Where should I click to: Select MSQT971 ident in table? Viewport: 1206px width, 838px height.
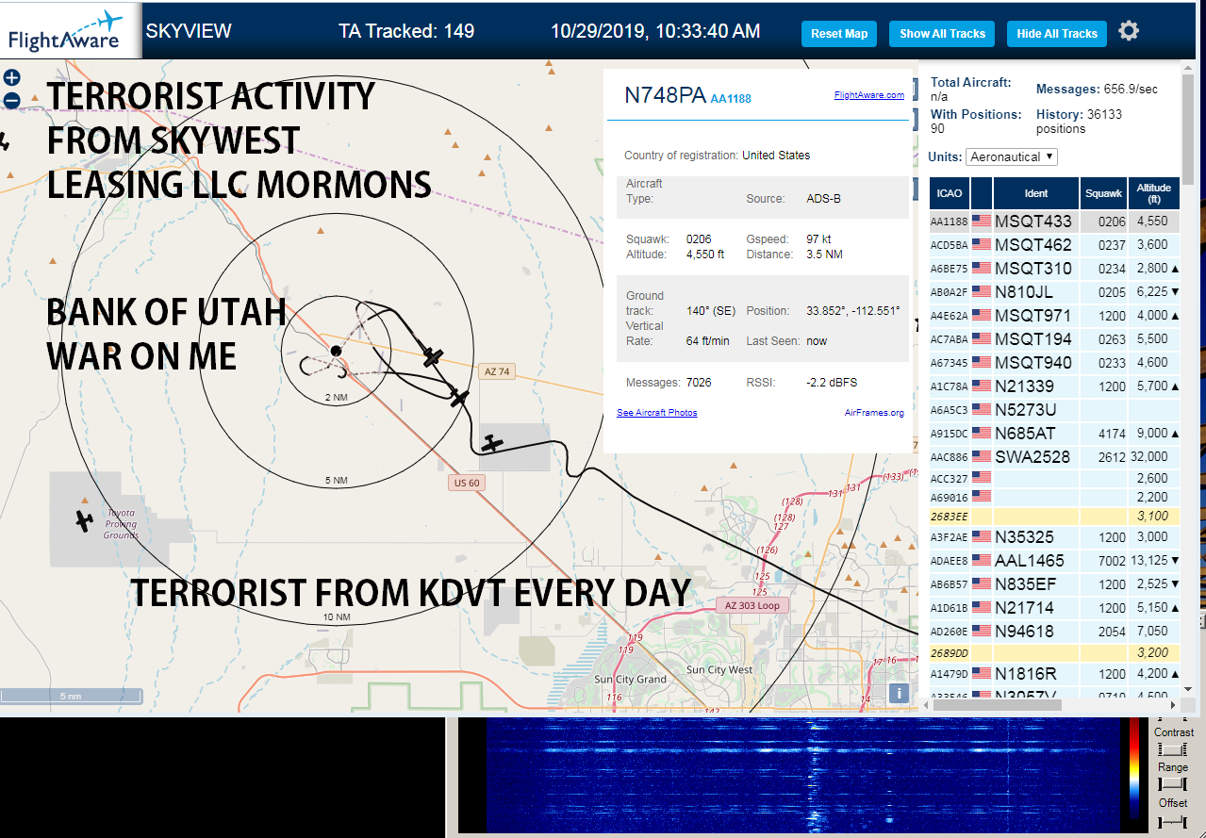pos(1033,316)
